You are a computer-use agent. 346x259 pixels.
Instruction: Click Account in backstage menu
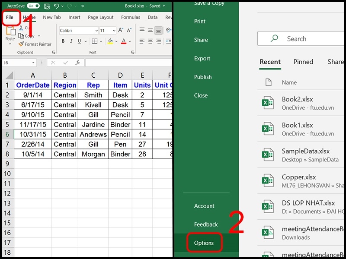[204, 206]
